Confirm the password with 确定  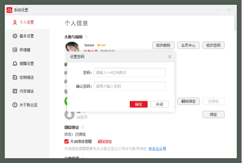pos(138,104)
